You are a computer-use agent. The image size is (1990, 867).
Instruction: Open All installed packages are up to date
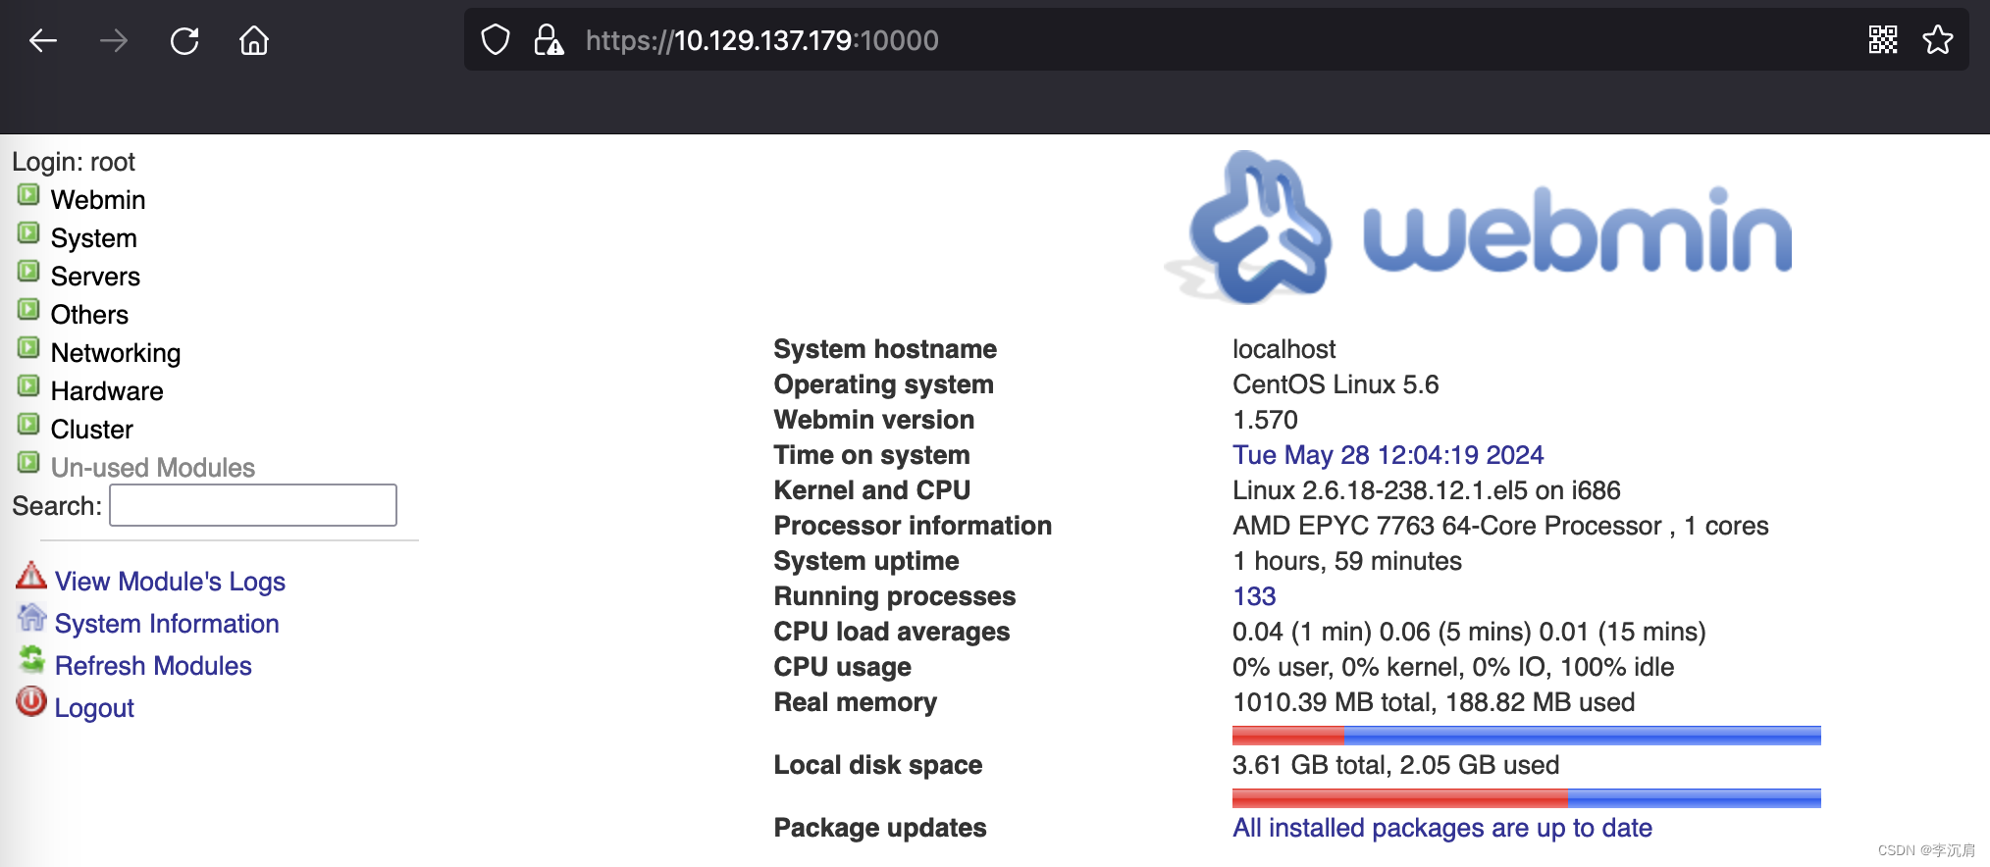(x=1442, y=828)
